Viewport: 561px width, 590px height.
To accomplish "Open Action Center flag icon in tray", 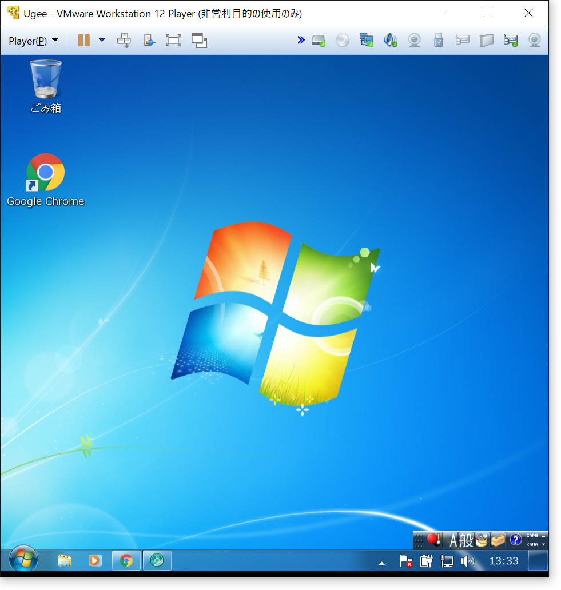I will pyautogui.click(x=406, y=561).
